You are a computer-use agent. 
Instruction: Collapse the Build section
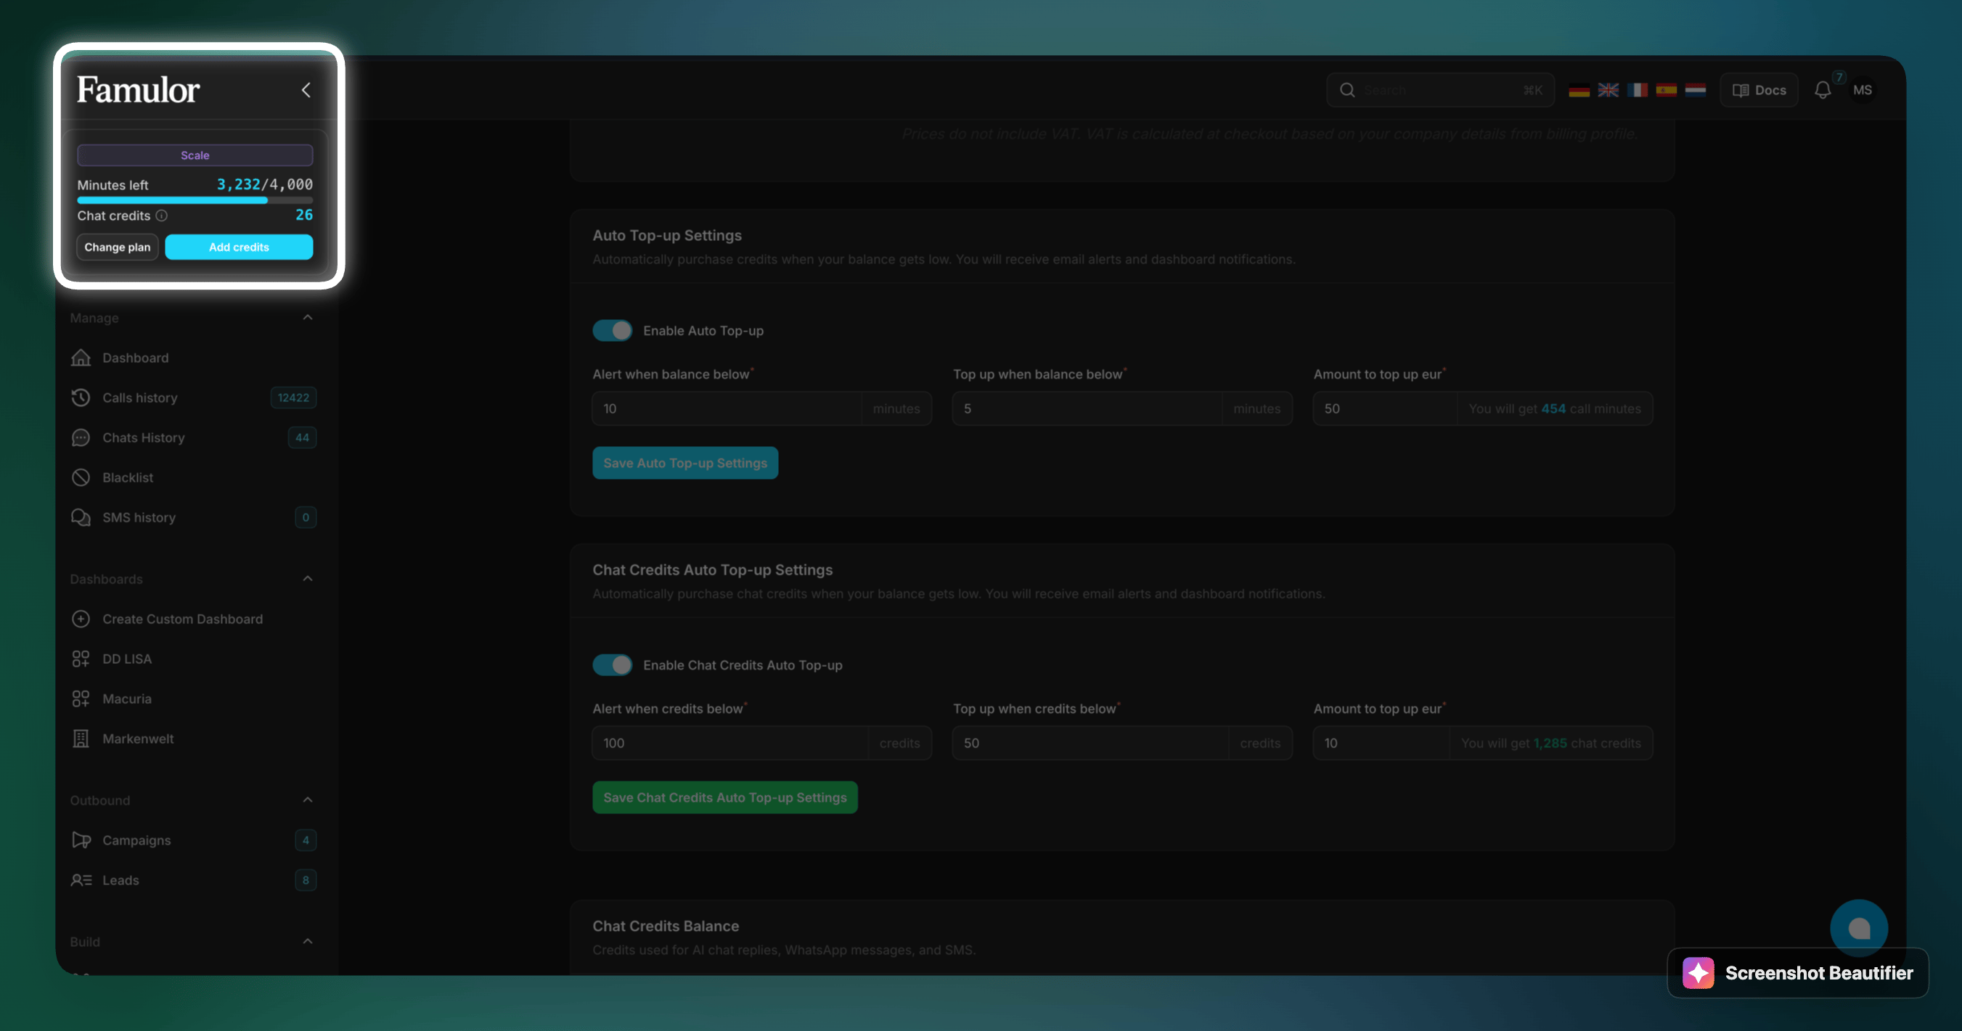click(308, 941)
